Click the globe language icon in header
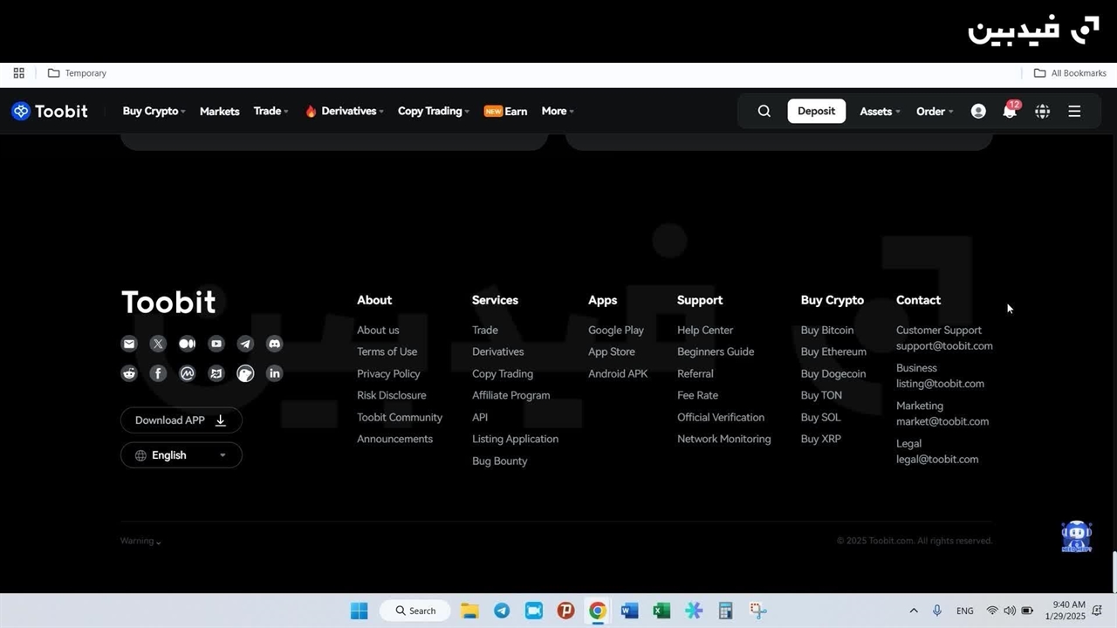Image resolution: width=1117 pixels, height=628 pixels. coord(1042,112)
